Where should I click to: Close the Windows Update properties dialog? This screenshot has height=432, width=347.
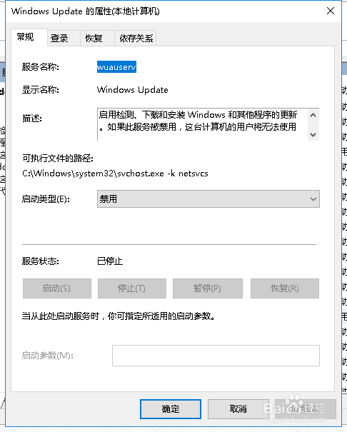331,11
